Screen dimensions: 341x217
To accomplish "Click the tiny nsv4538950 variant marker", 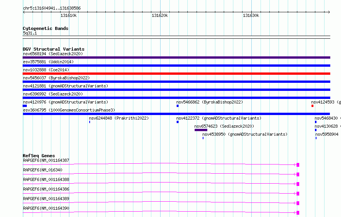I will 203,138.
